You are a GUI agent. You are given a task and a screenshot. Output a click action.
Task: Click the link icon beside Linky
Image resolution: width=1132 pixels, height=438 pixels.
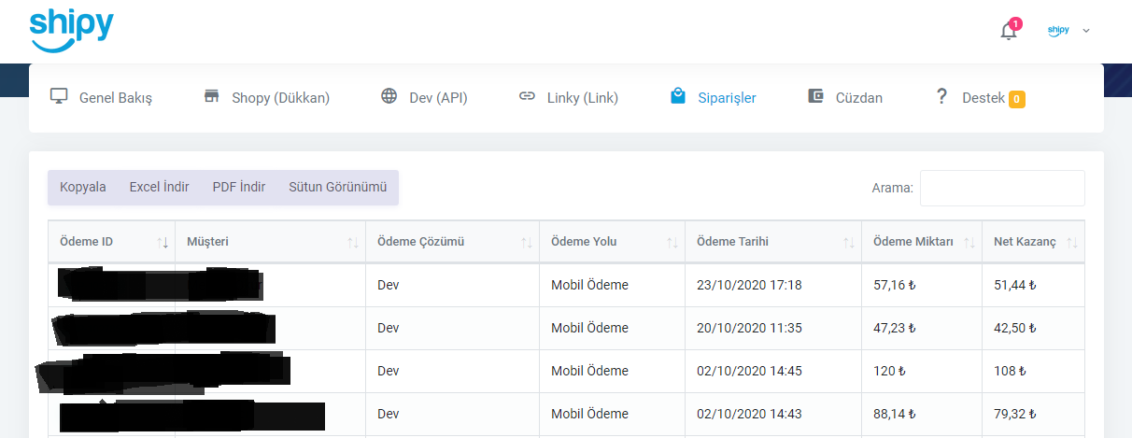click(527, 96)
